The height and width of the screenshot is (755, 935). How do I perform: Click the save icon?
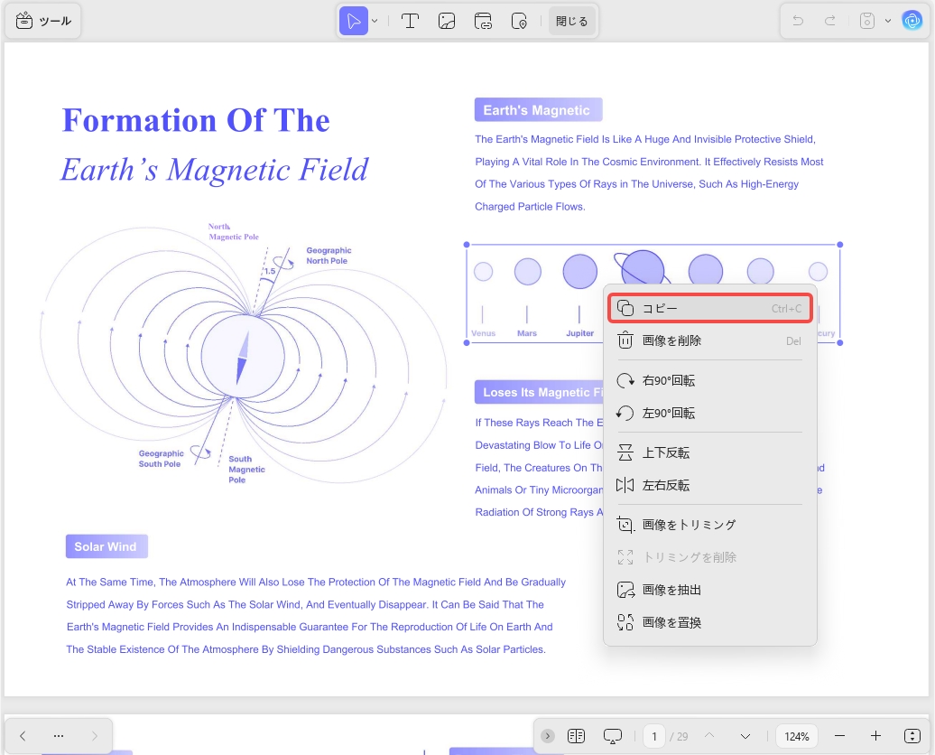867,21
